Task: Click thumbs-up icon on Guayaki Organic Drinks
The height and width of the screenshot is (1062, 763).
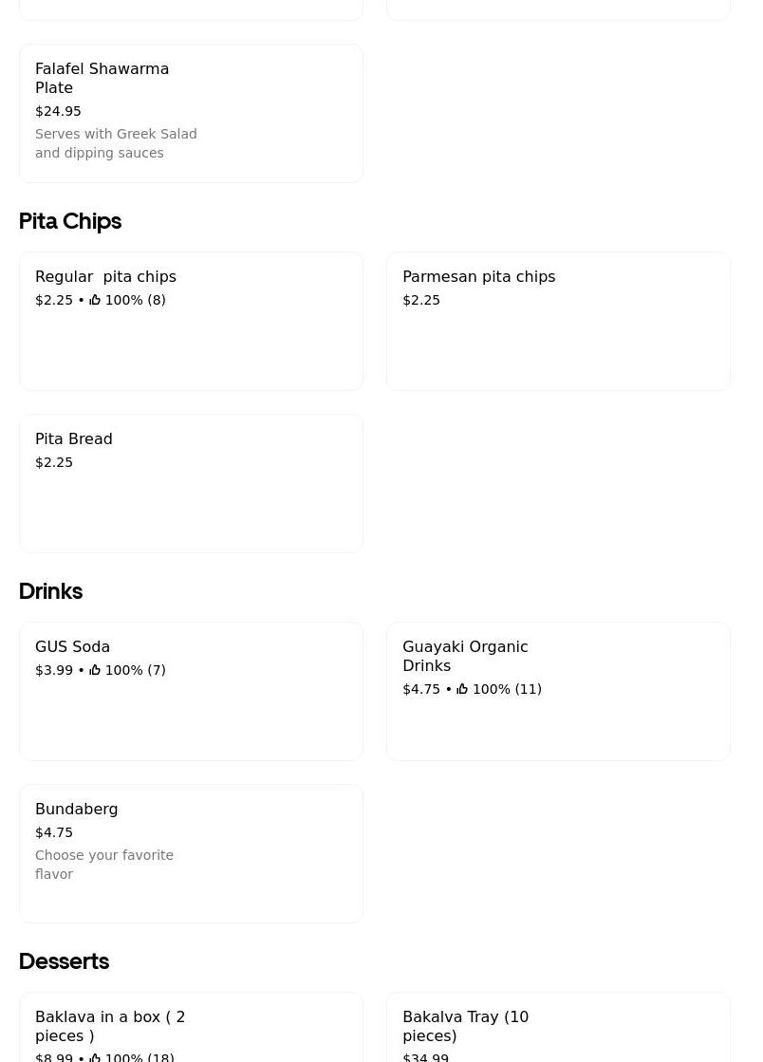Action: coord(462,689)
